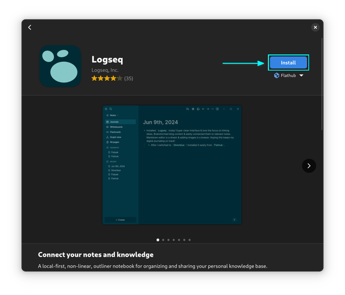Click the Flathub source icon
Viewport: 345px width, 295px height.
[277, 75]
